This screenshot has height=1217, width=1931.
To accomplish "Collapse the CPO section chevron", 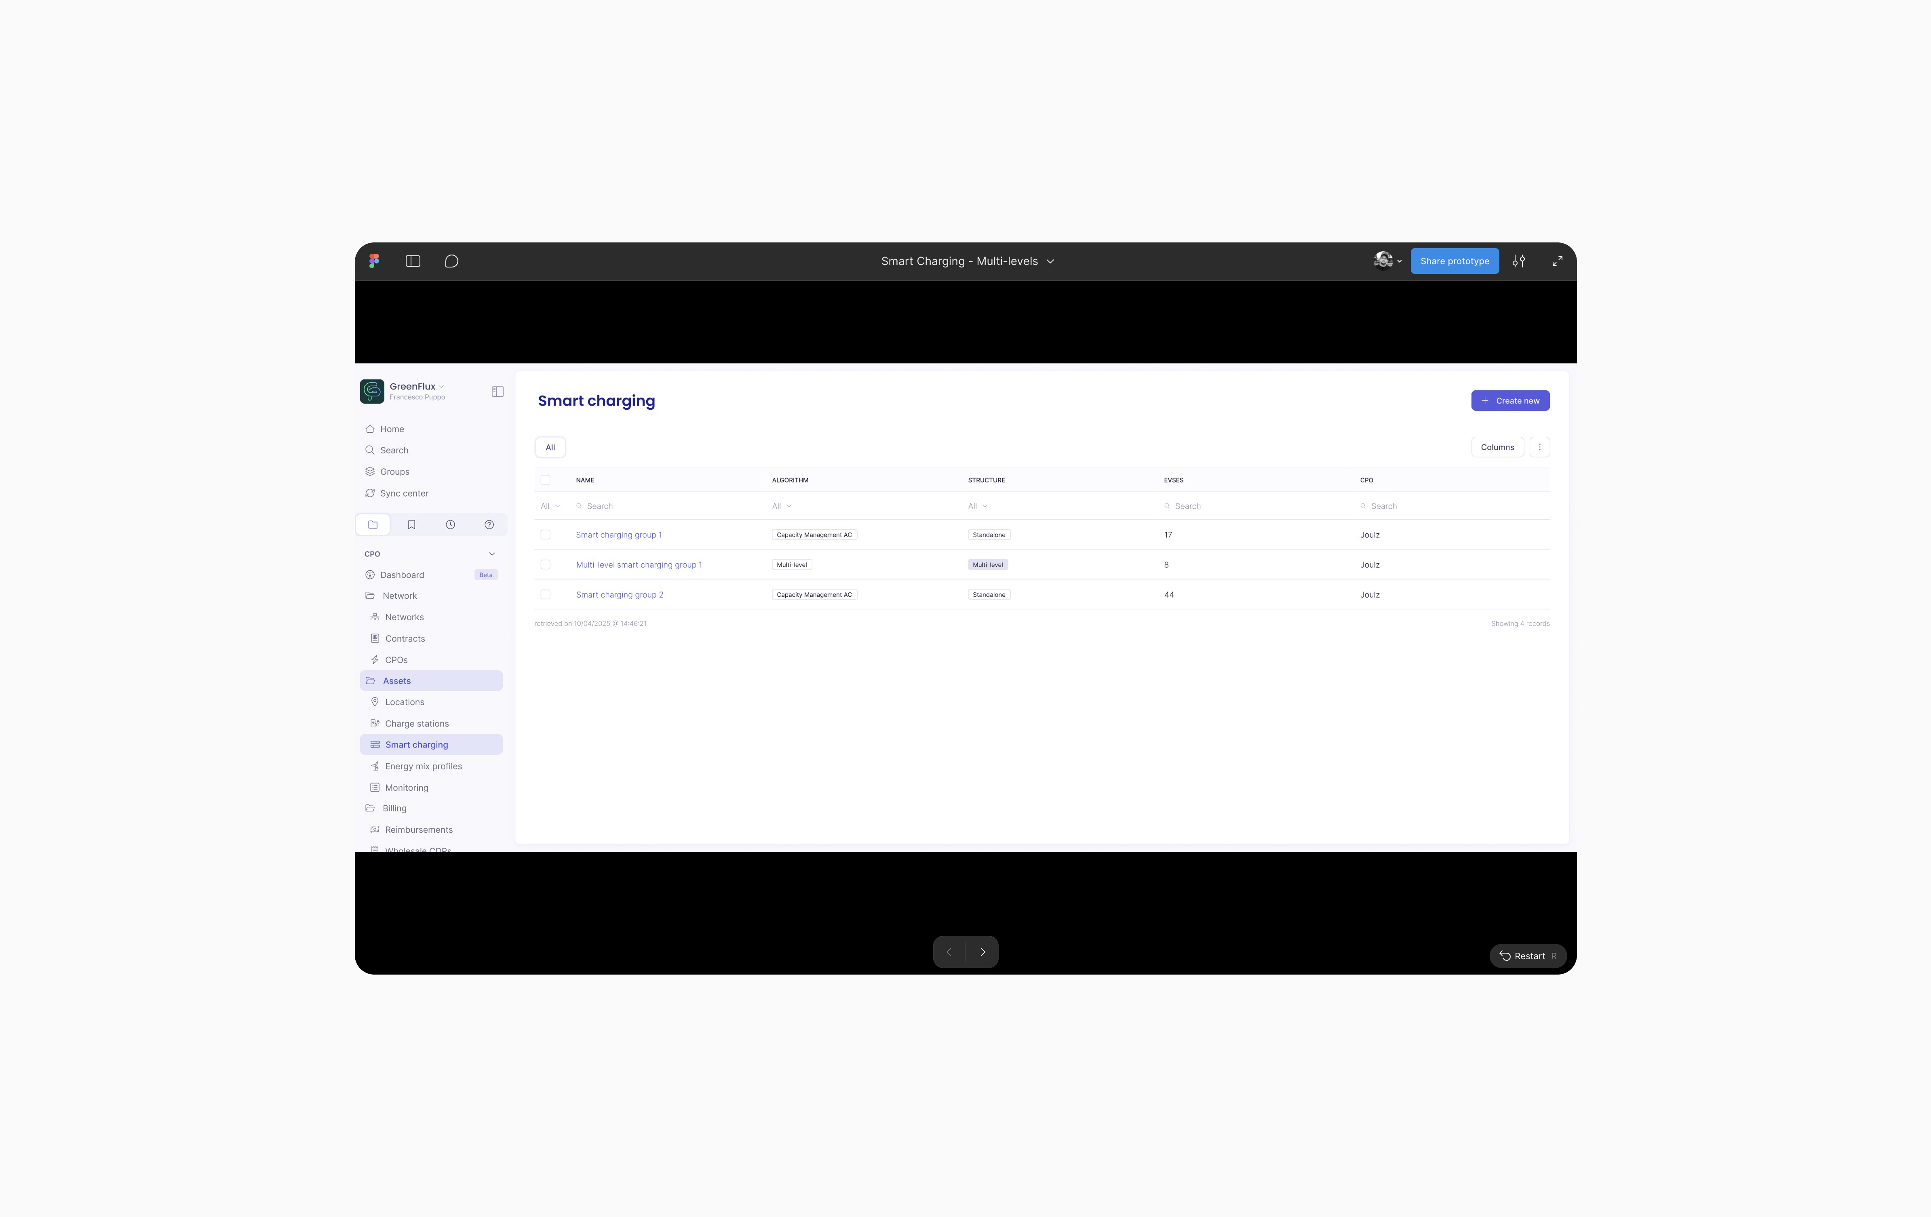I will pyautogui.click(x=491, y=554).
